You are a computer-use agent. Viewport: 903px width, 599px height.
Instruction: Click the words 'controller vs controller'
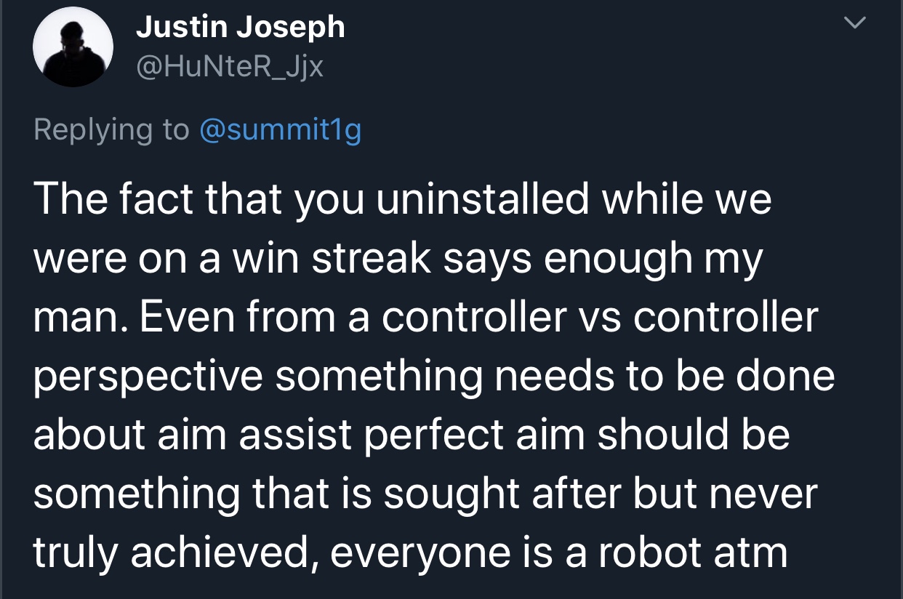point(601,318)
